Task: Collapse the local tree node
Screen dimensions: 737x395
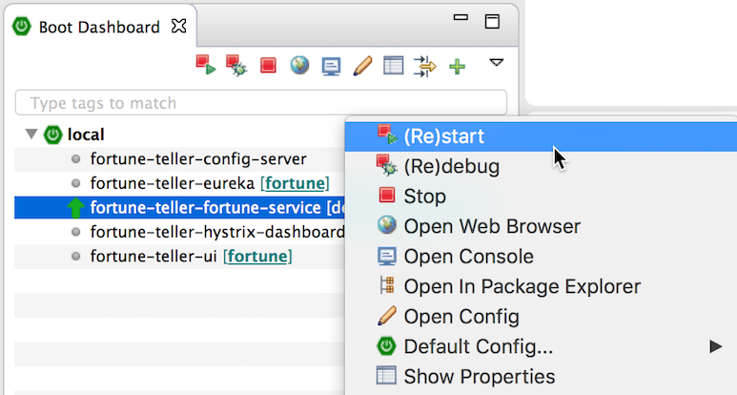Action: pyautogui.click(x=31, y=135)
